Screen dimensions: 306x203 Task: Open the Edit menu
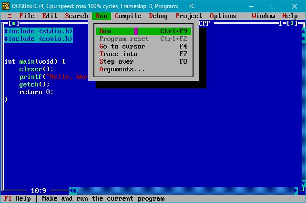coord(50,16)
